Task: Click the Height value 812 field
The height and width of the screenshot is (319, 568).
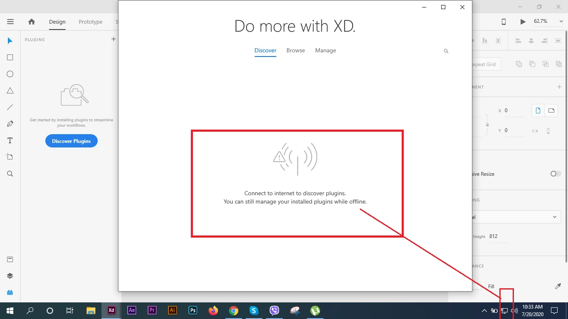Action: coord(498,236)
